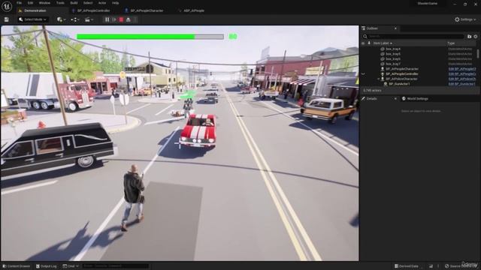
Task: Sort by Item Label column
Action: tap(383, 43)
